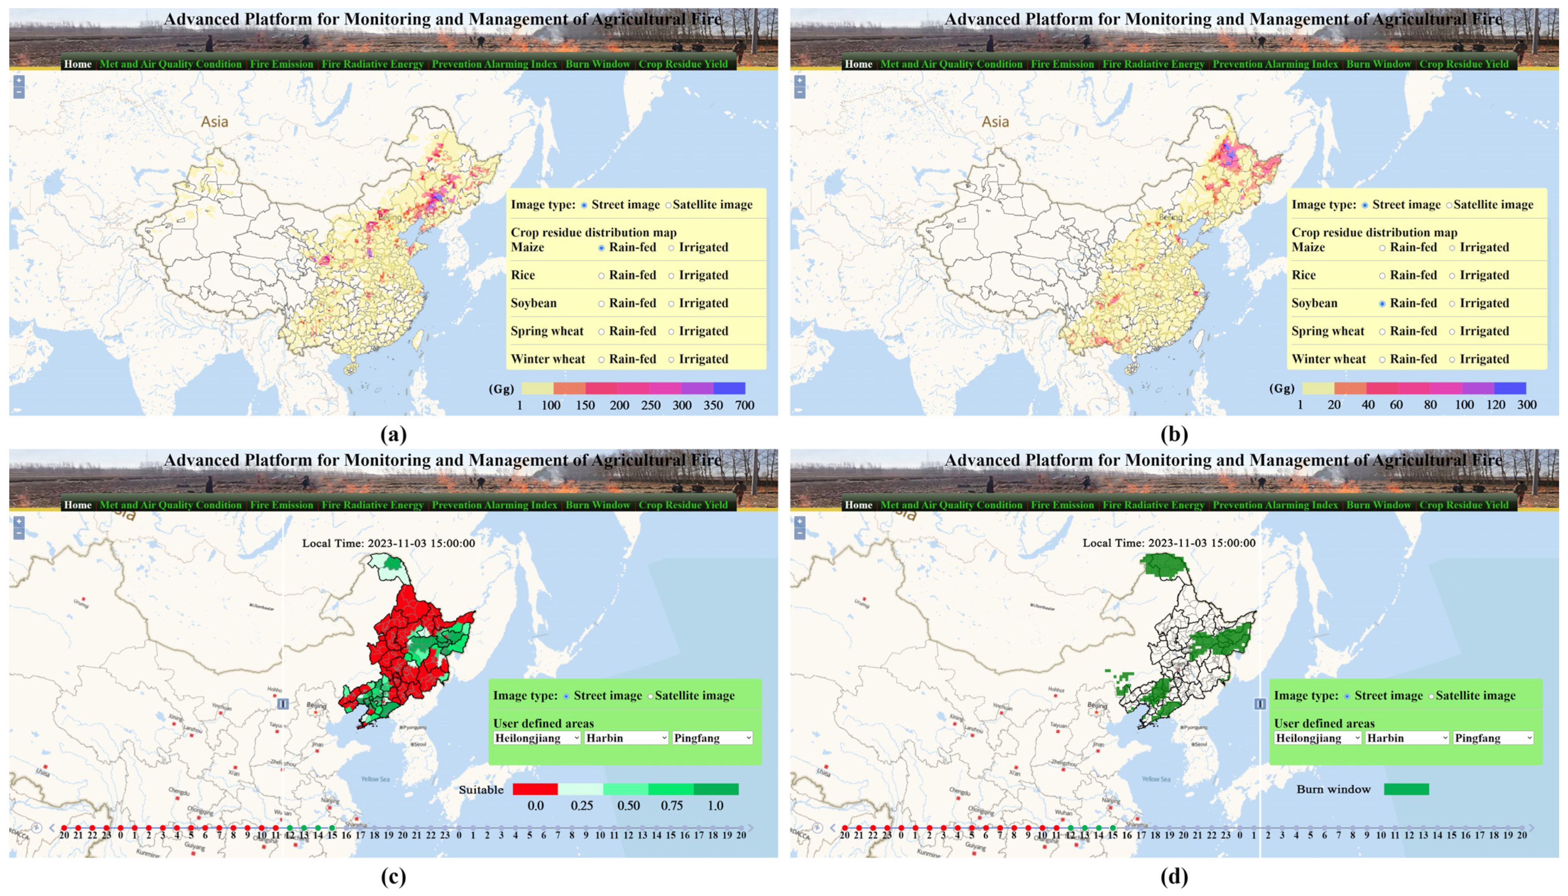The image size is (1568, 896).
Task: Zoom in on the Burn Window map in panel (d)
Action: pyautogui.click(x=800, y=521)
